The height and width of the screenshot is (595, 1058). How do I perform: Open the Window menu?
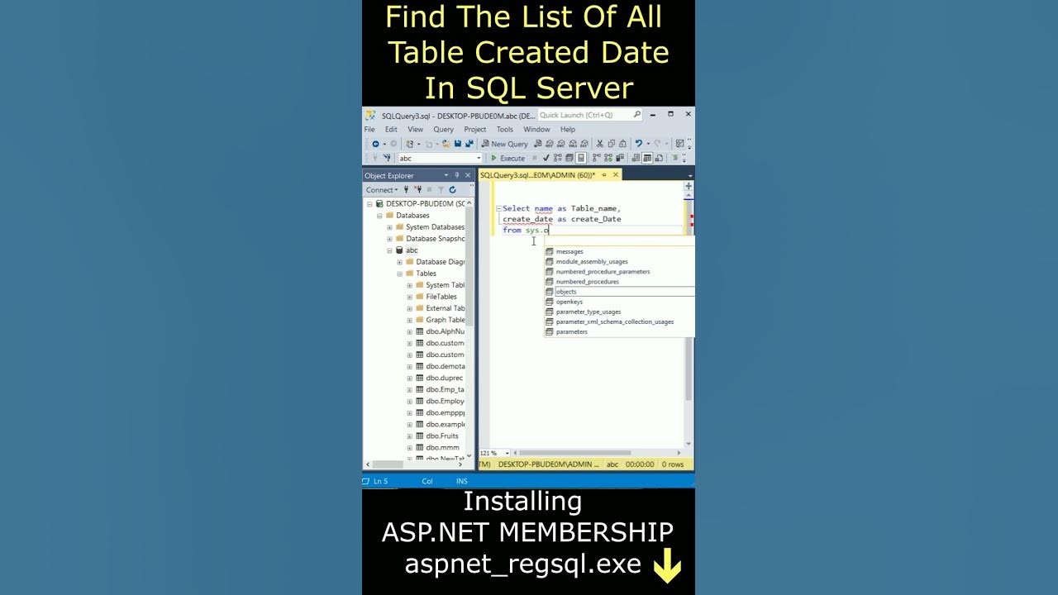tap(536, 130)
